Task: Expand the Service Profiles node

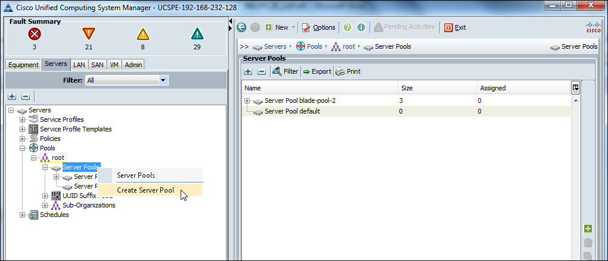Action: point(22,120)
